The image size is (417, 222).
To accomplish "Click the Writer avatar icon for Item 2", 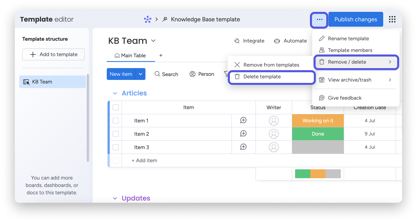I will point(273,134).
